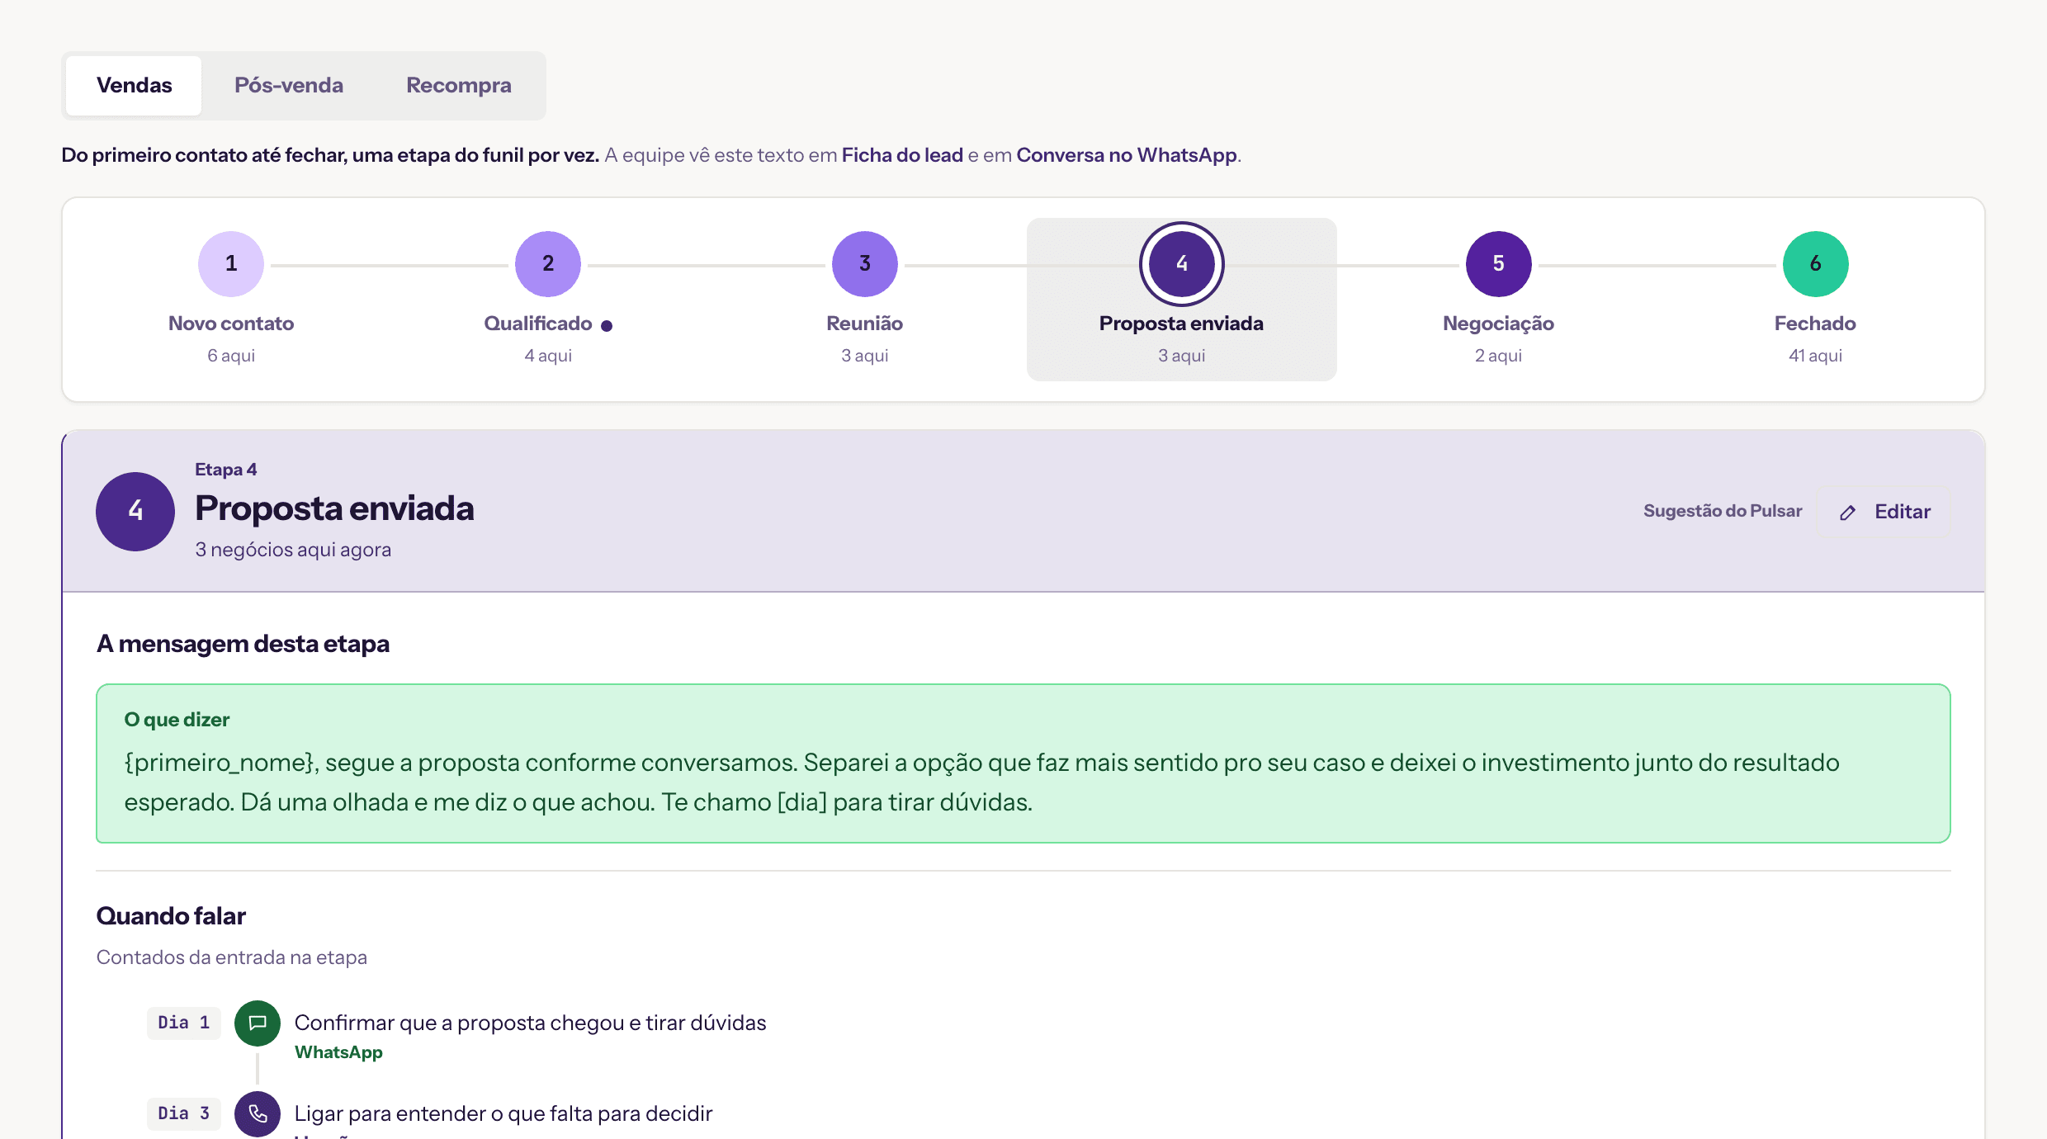Click the pencil icon beside Editar
The height and width of the screenshot is (1139, 2047).
1848,513
